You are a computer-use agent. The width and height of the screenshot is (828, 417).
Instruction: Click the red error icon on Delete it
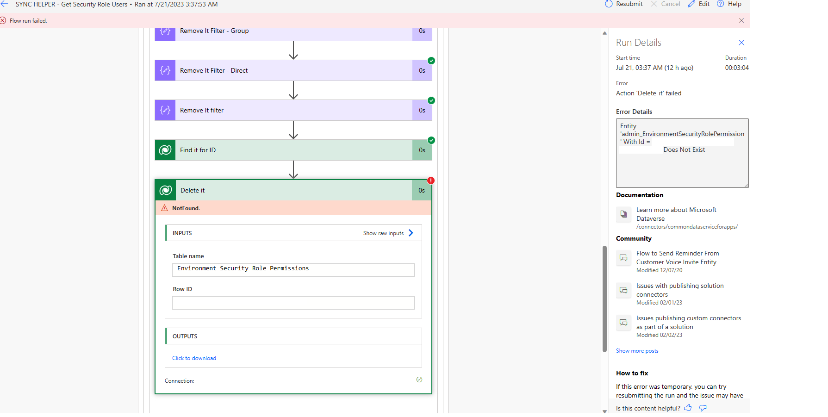click(430, 180)
